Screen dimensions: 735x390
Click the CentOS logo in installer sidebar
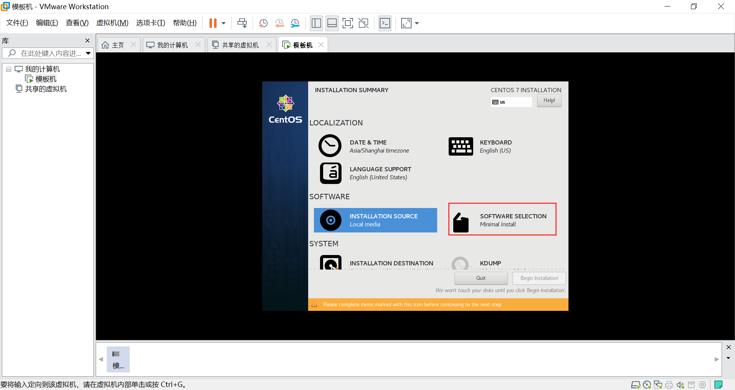point(285,109)
